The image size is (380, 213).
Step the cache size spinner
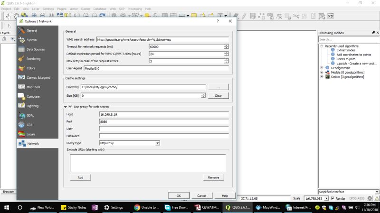click(x=203, y=96)
